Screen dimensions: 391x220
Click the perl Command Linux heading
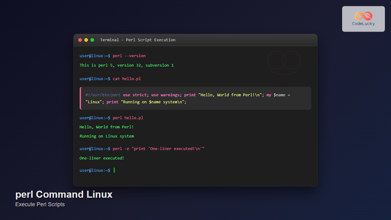[64, 194]
